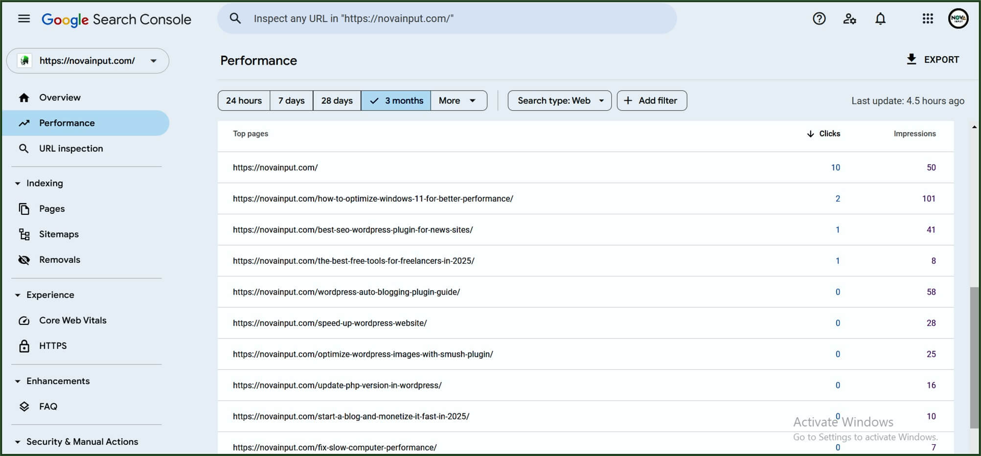Select the best-free-tools-for-freelancers page row
The image size is (981, 456).
[x=586, y=261]
